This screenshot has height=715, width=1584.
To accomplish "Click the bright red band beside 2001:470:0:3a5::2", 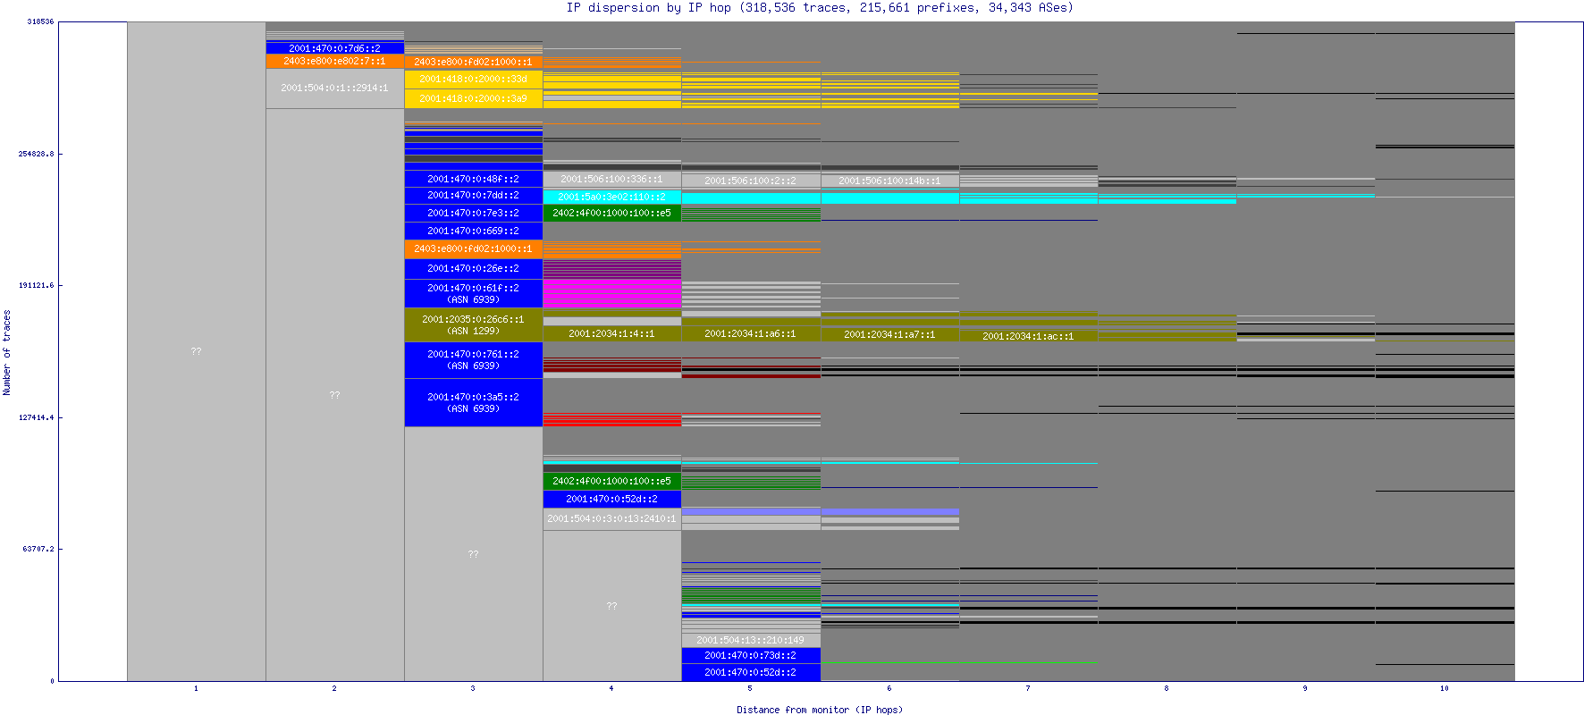I will coord(611,419).
